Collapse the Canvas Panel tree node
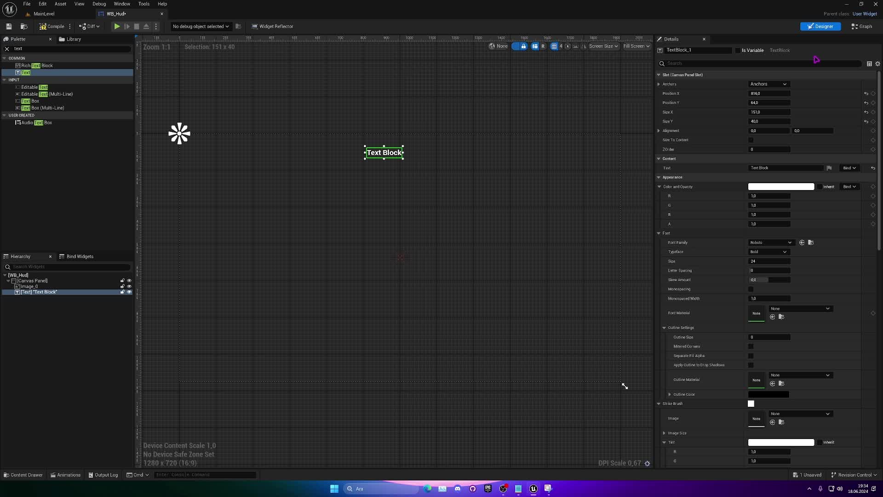The height and width of the screenshot is (497, 883). 8,281
